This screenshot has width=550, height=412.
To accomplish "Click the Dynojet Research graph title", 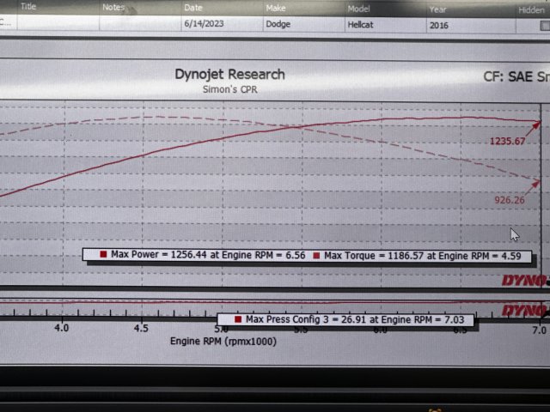I will [229, 75].
